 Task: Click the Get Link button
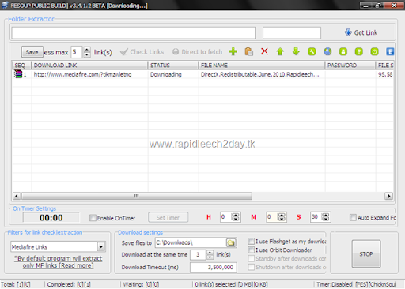point(361,32)
